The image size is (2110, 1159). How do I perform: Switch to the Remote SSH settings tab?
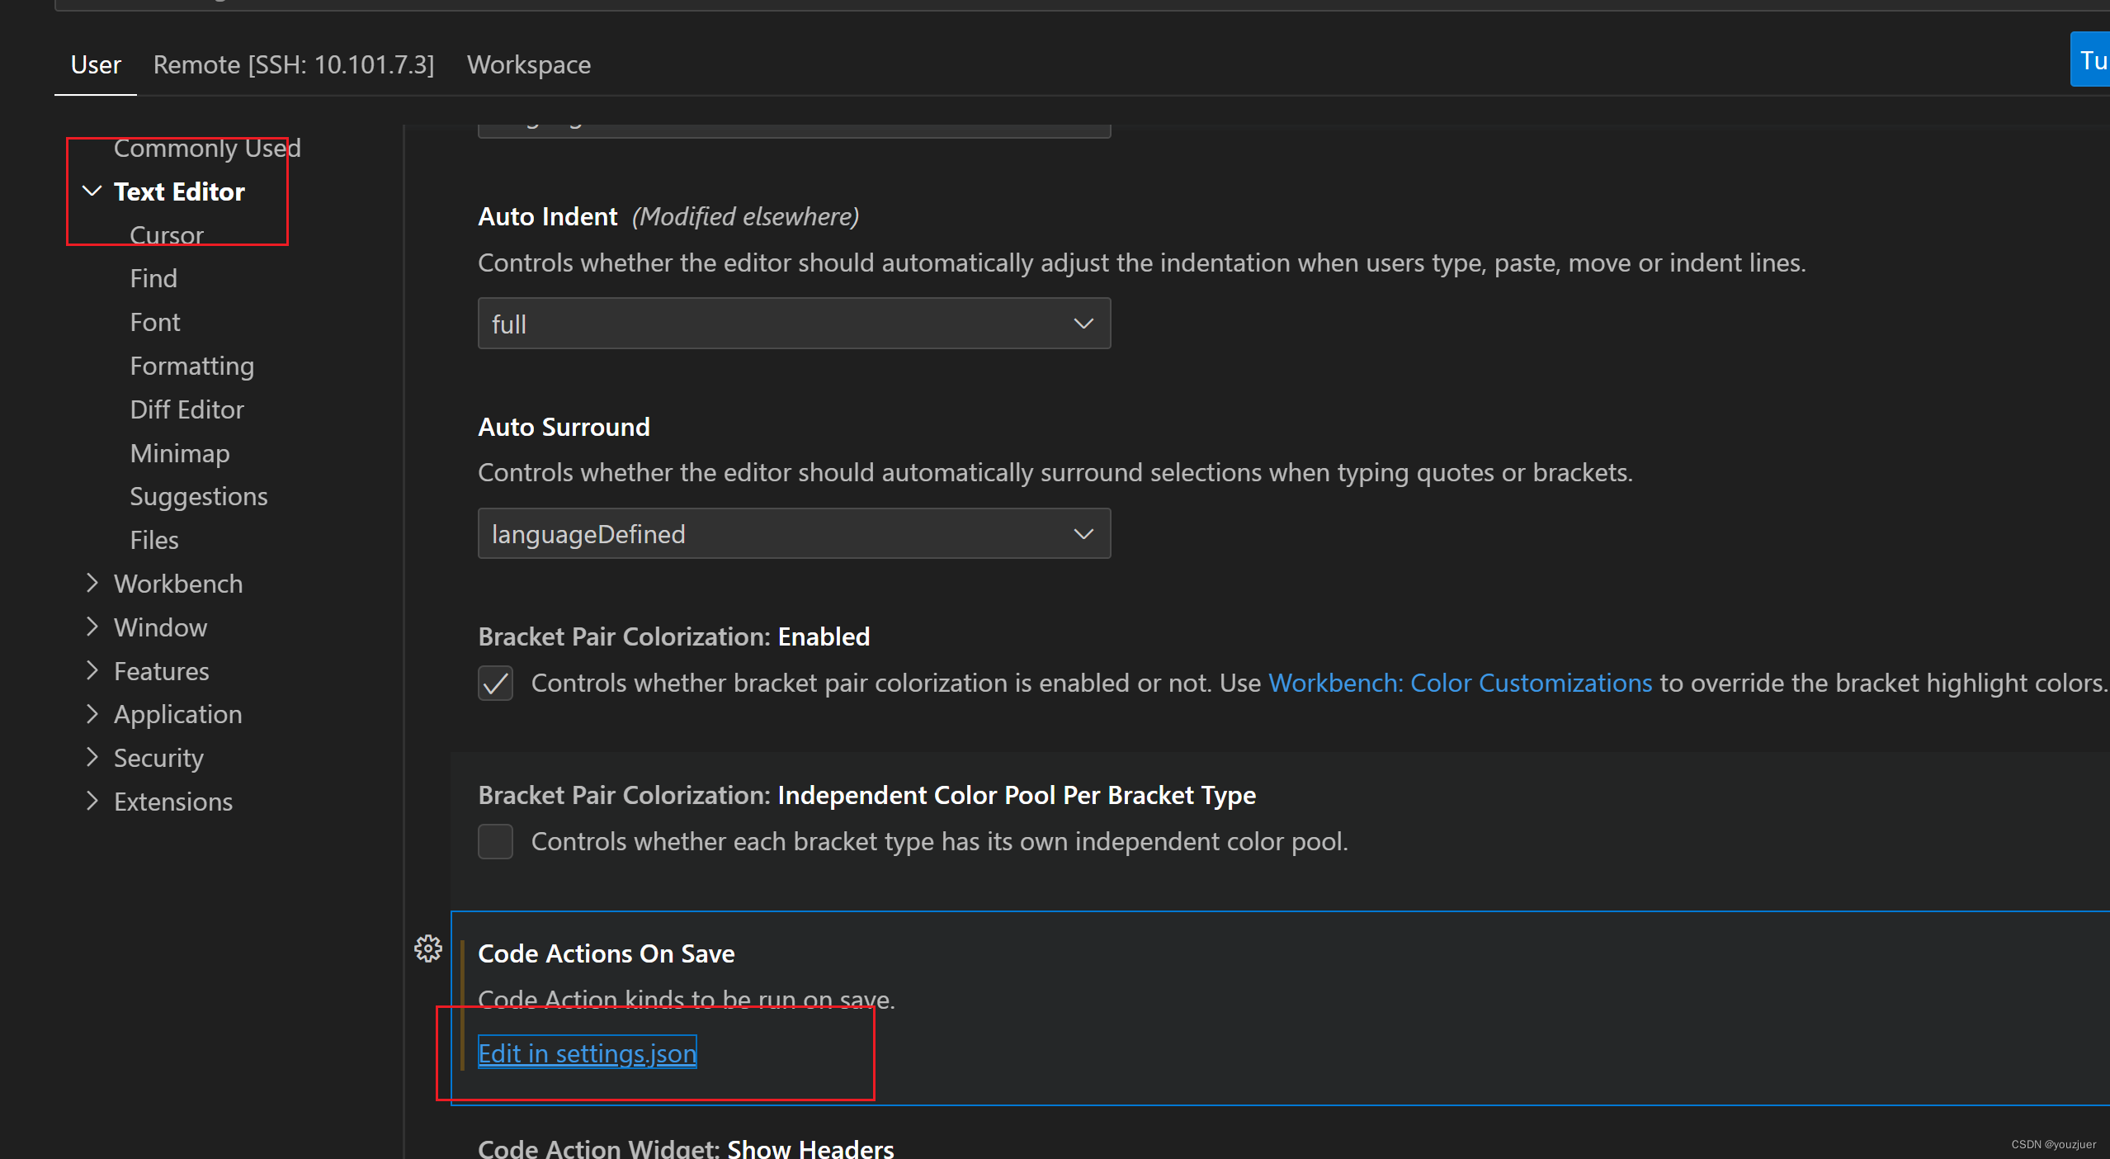(x=293, y=64)
